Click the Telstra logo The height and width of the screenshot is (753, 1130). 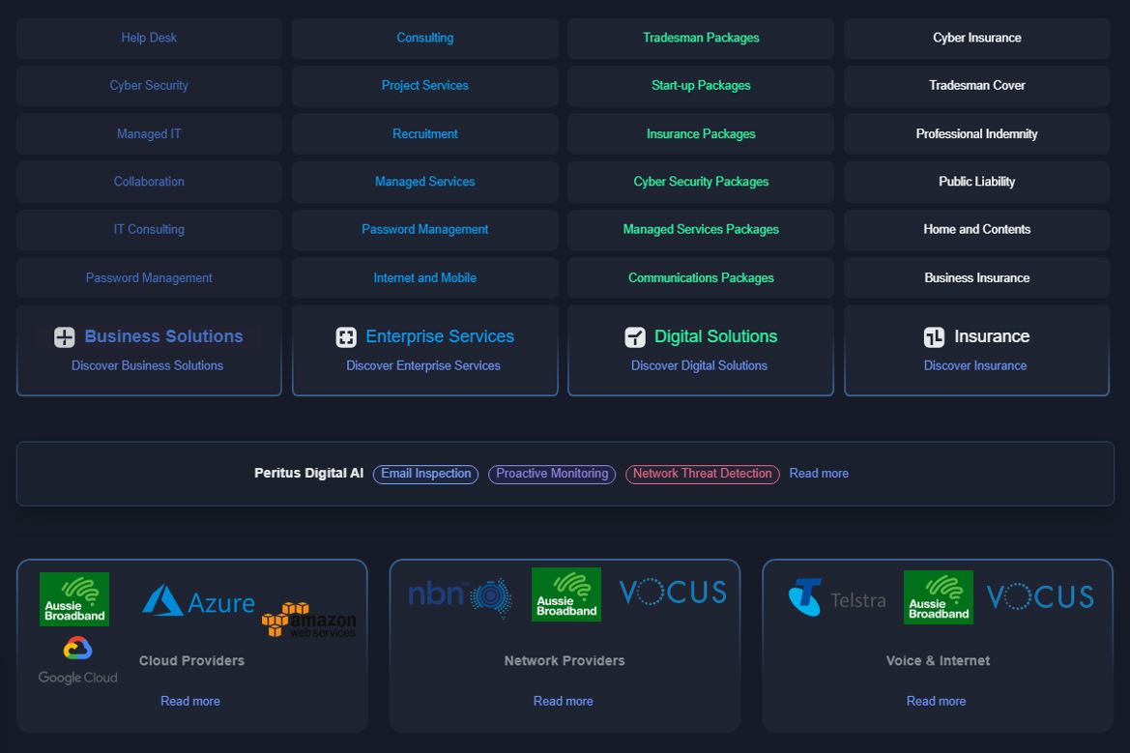click(x=837, y=597)
